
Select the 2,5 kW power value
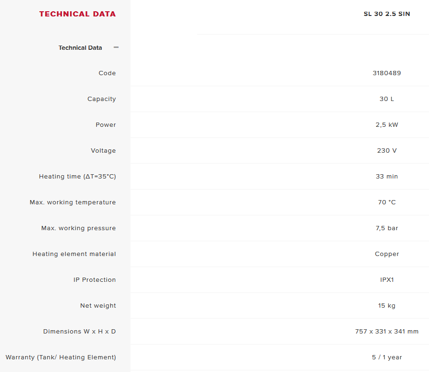click(x=387, y=125)
